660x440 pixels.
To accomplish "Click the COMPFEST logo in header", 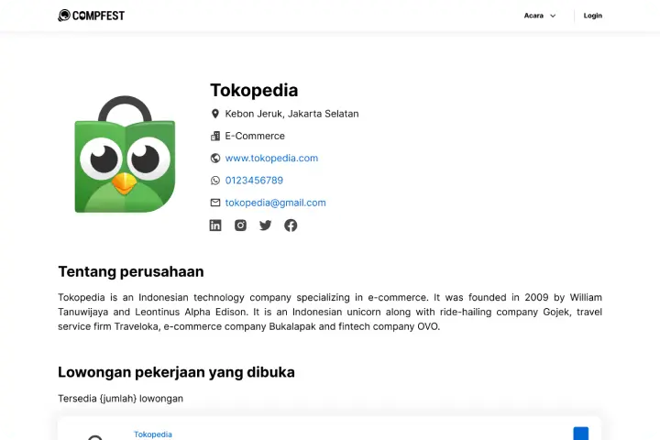I will coord(92,16).
